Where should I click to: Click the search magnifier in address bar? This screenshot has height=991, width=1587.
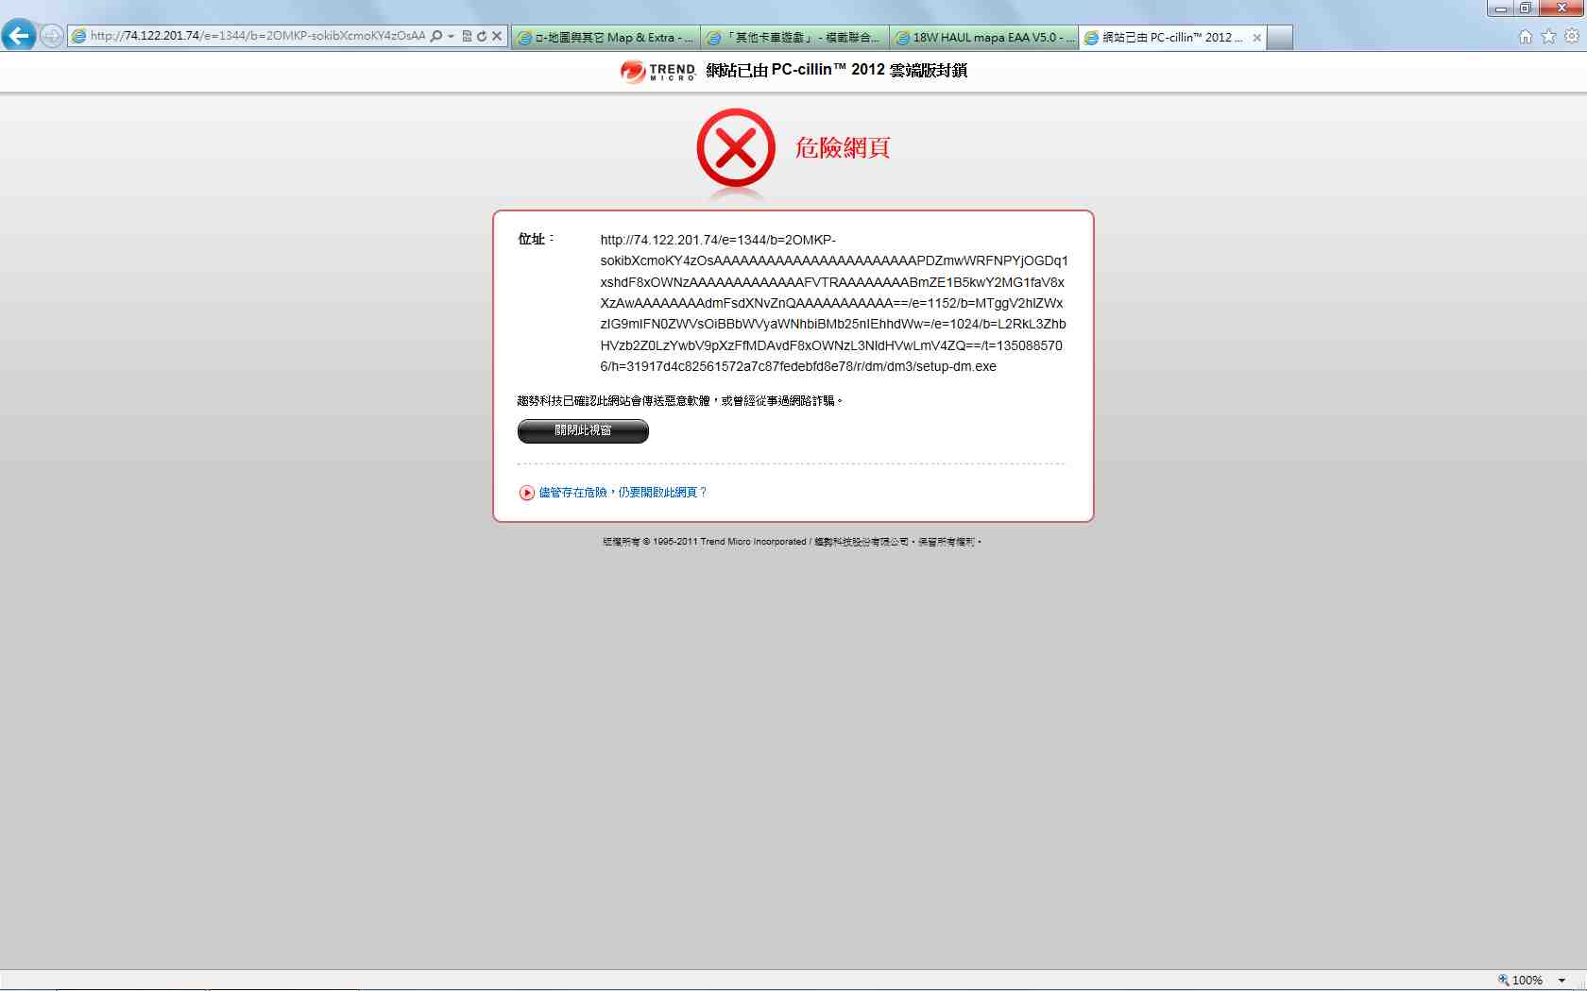tap(436, 36)
